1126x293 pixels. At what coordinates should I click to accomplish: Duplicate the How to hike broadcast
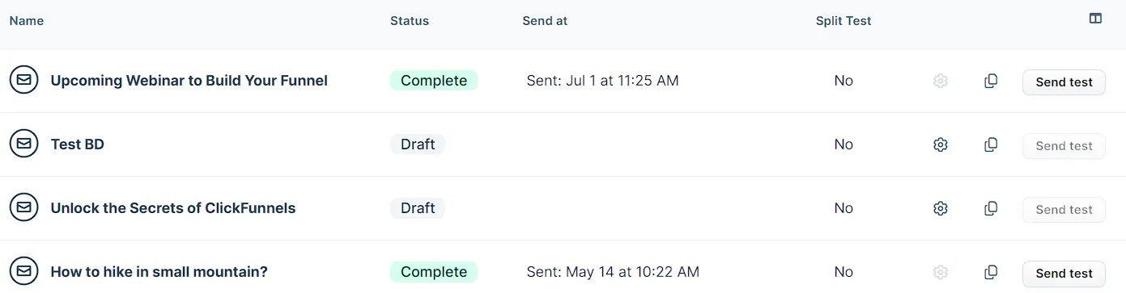[x=991, y=272]
